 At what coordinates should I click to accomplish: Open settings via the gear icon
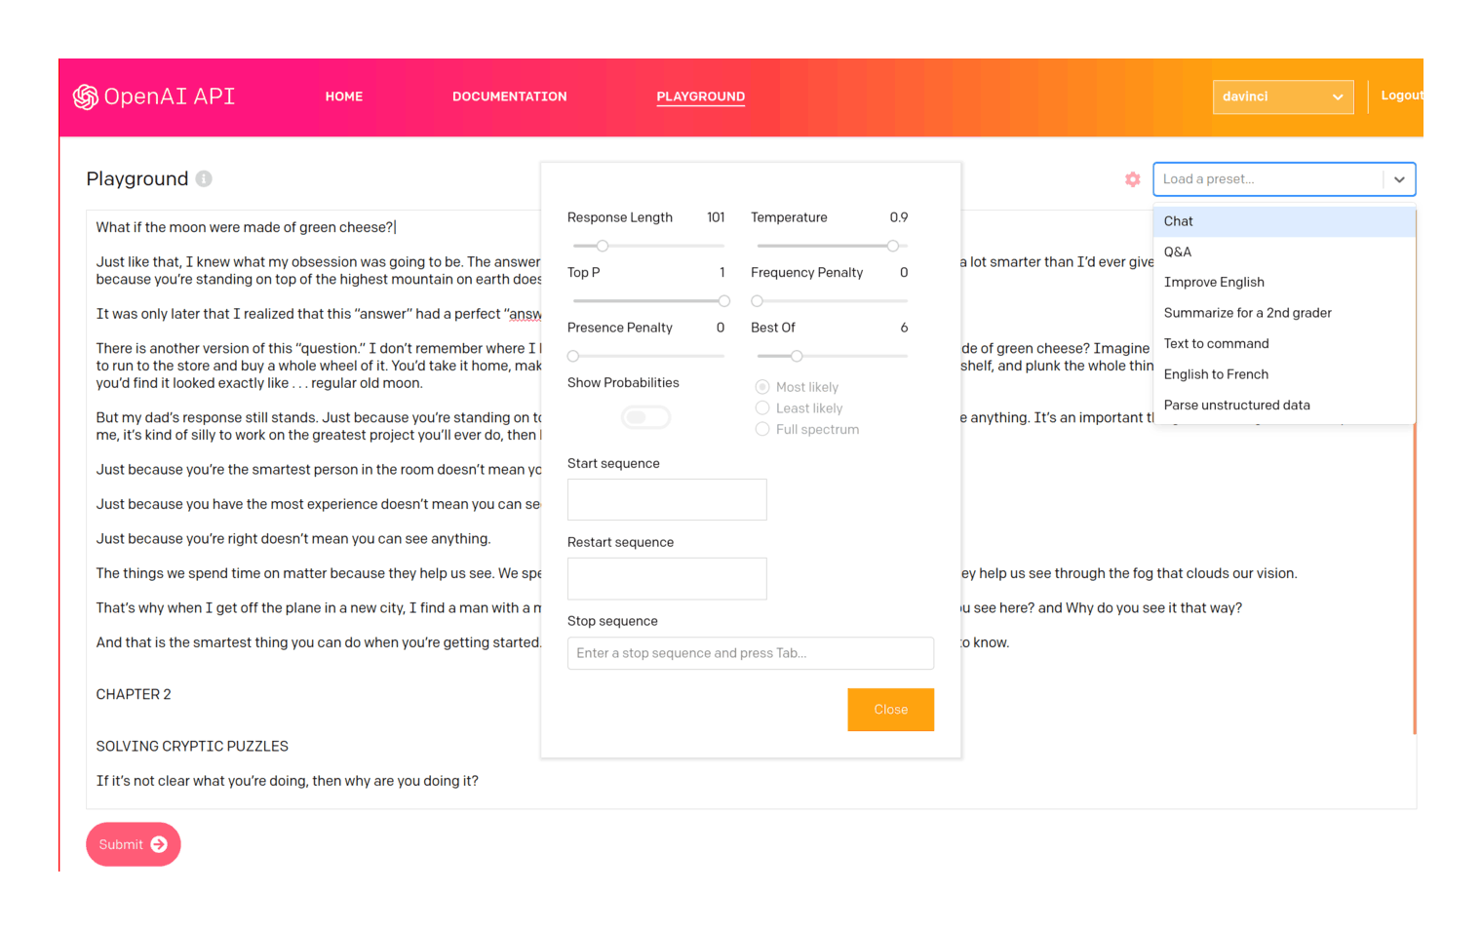[x=1132, y=179]
